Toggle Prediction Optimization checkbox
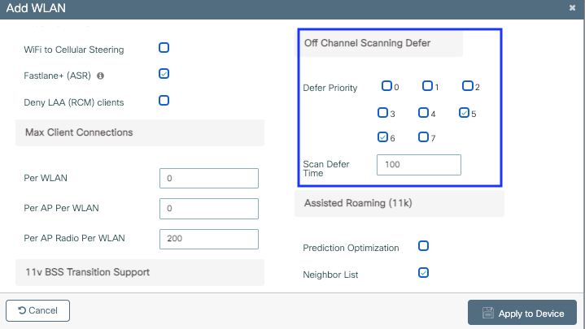Viewport: 585px width, 329px height. [423, 245]
